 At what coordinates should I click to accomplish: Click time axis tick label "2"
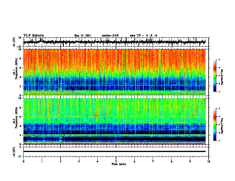tap(61, 161)
